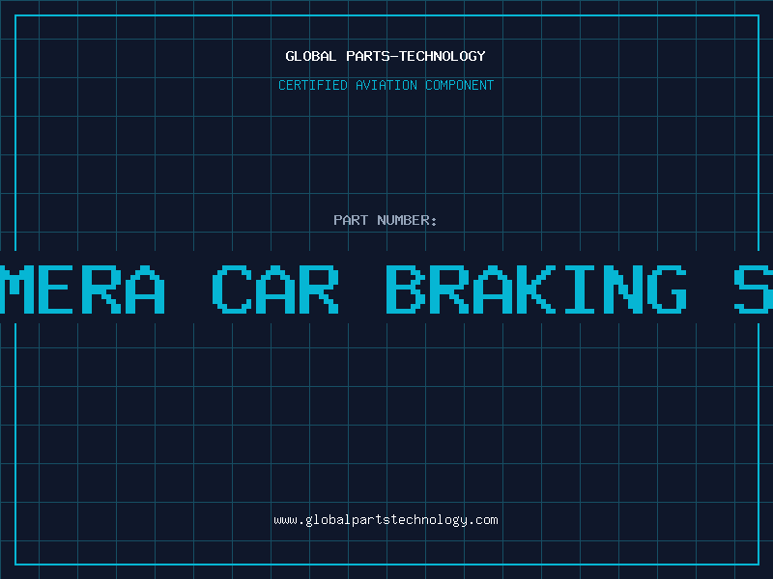Click the cut-off letter S at banner end

point(754,289)
